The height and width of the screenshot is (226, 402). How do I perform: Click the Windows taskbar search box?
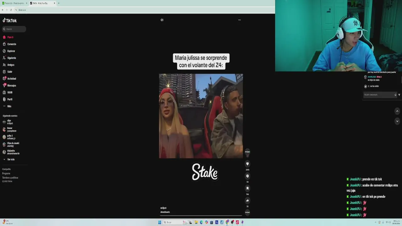(x=175, y=222)
